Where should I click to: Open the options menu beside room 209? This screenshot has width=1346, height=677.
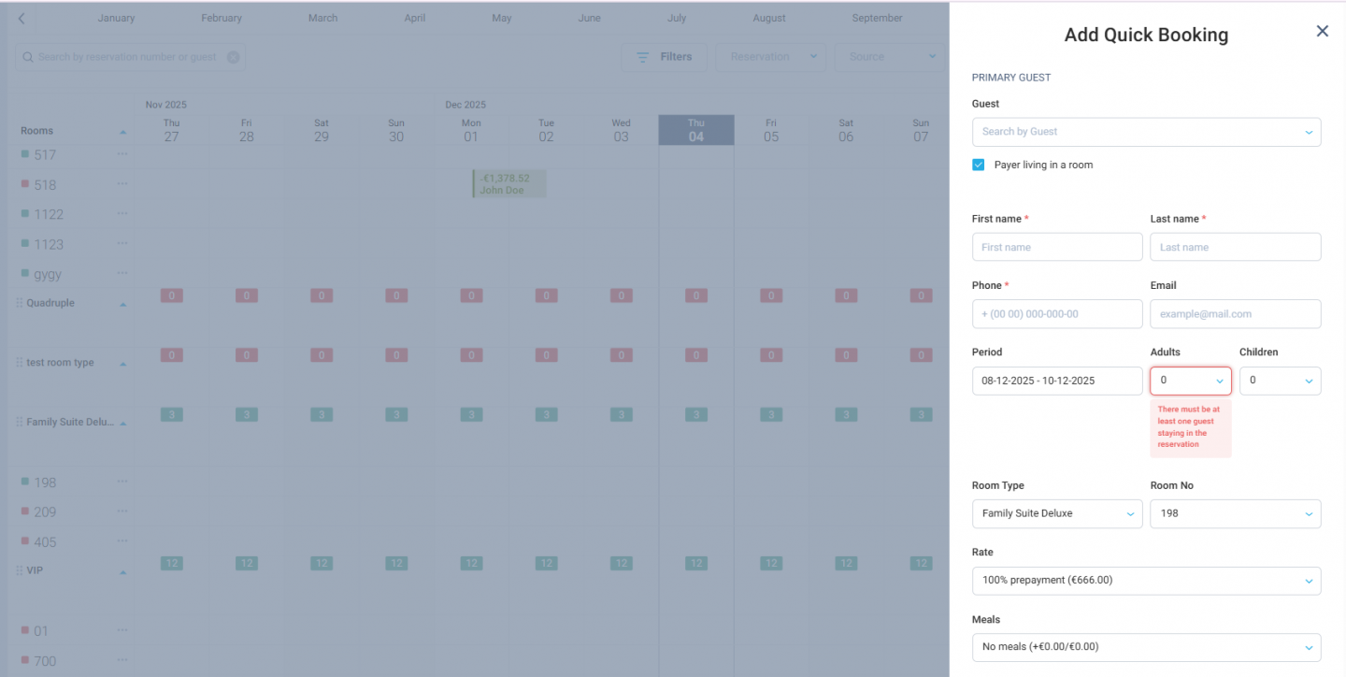click(122, 511)
